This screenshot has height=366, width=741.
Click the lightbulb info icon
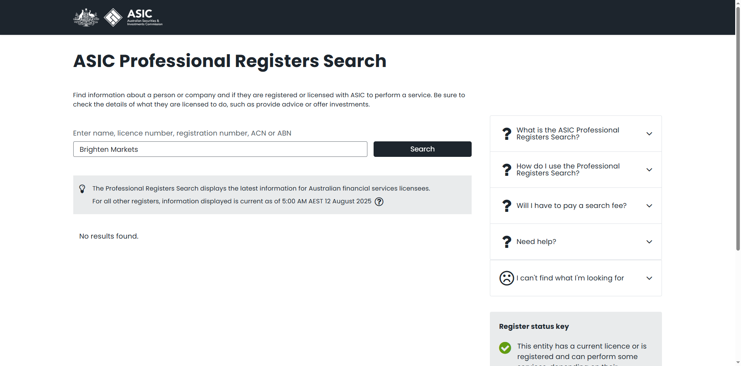click(x=82, y=189)
